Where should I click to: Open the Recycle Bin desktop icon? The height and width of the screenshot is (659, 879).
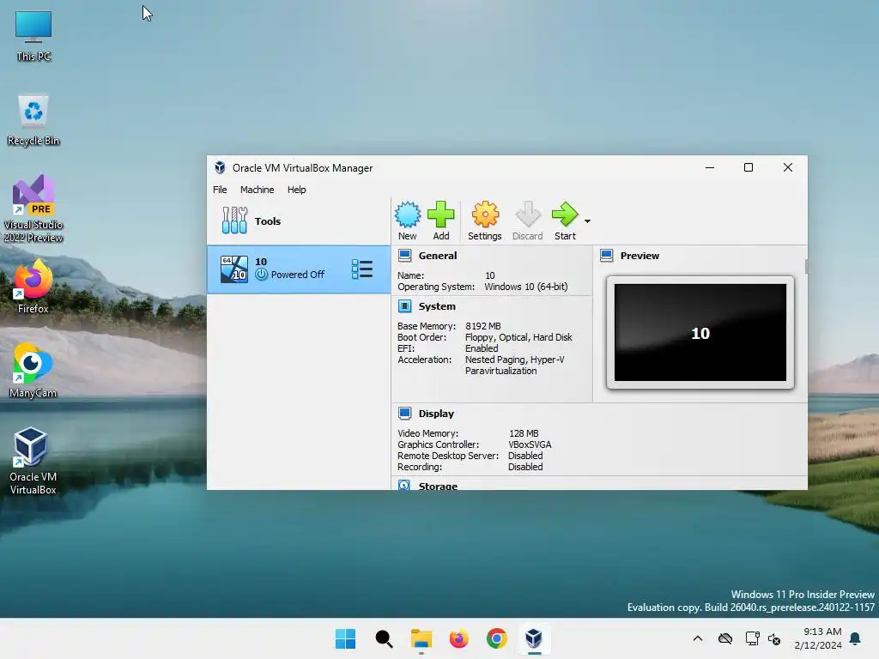(x=33, y=120)
